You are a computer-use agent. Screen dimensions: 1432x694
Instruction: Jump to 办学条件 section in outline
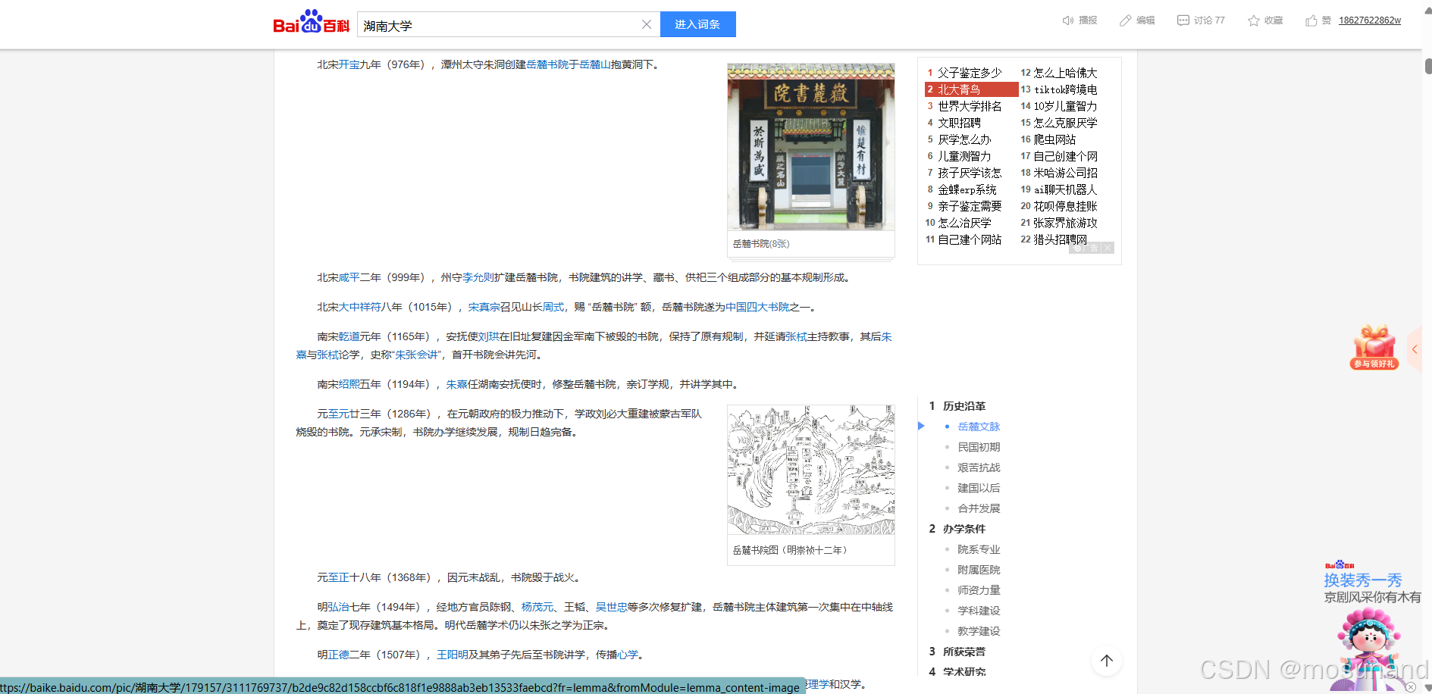(964, 529)
